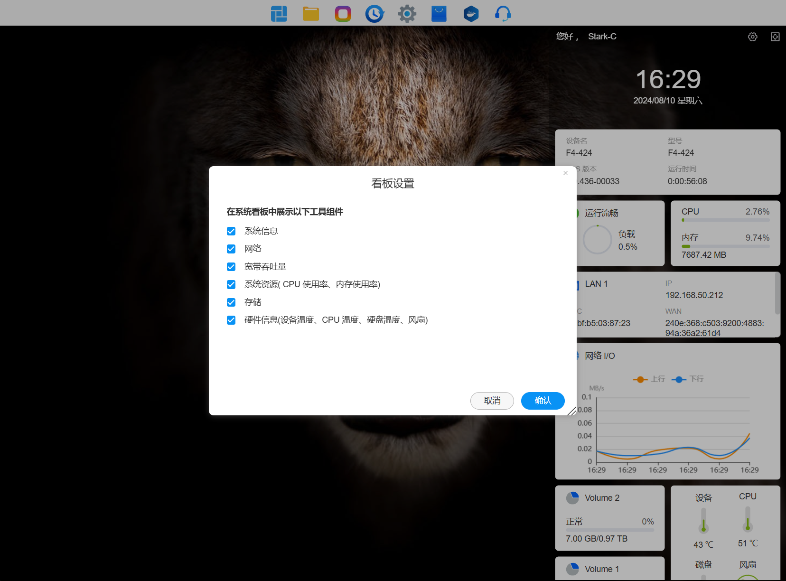Viewport: 786px width, 581px height.
Task: Uncheck the 存储 checkbox
Action: click(231, 302)
